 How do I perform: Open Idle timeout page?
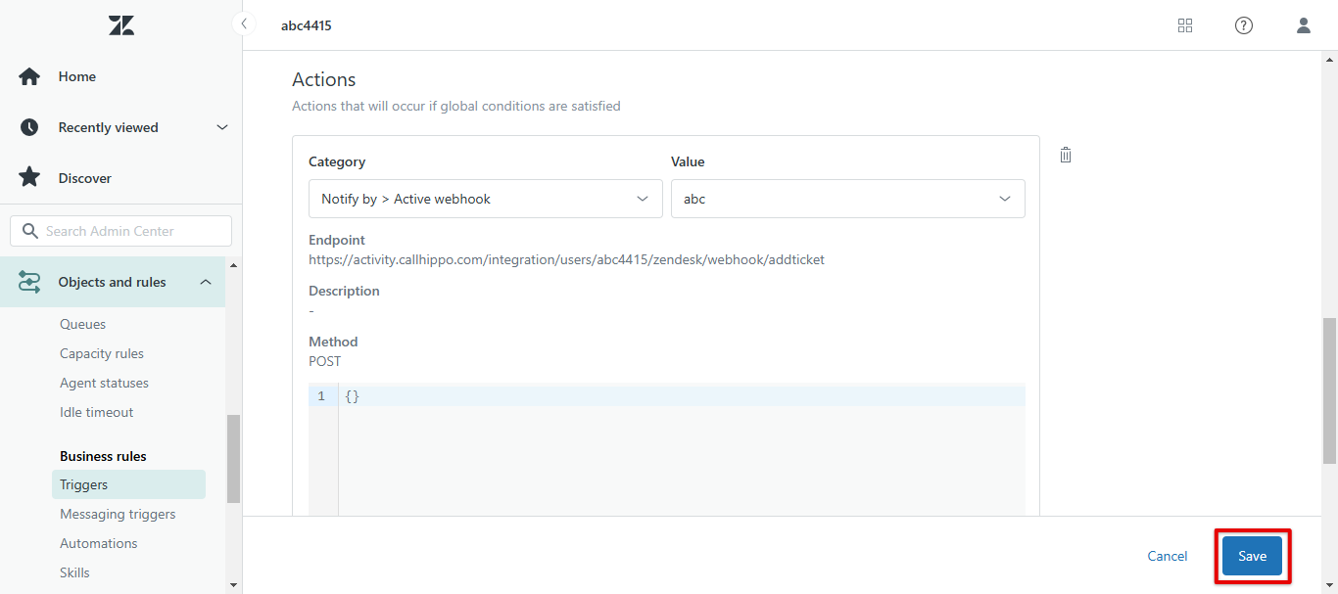pos(96,412)
